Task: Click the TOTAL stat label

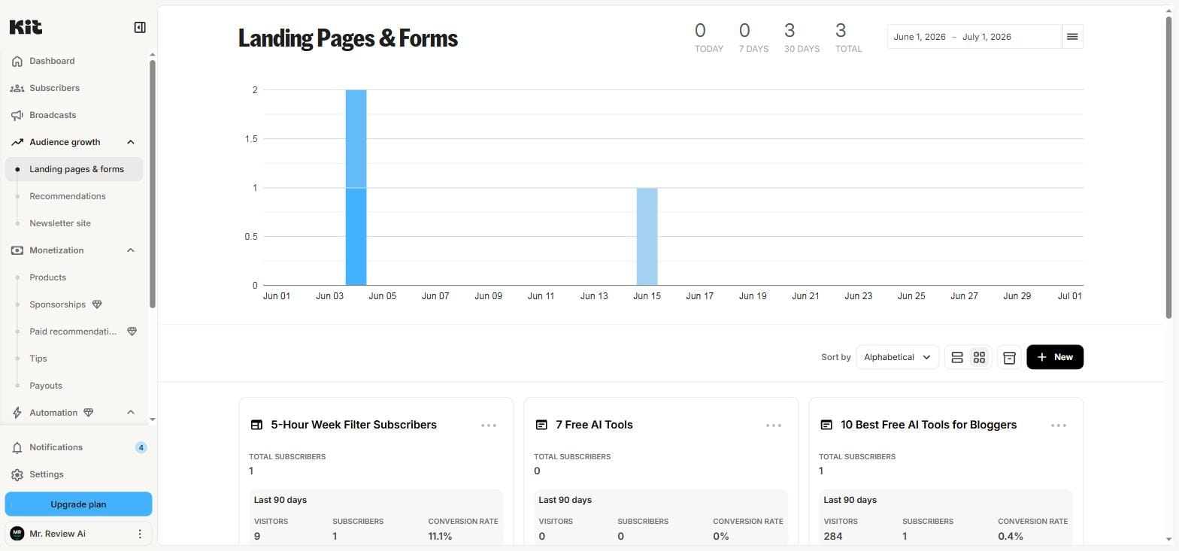Action: coord(849,49)
